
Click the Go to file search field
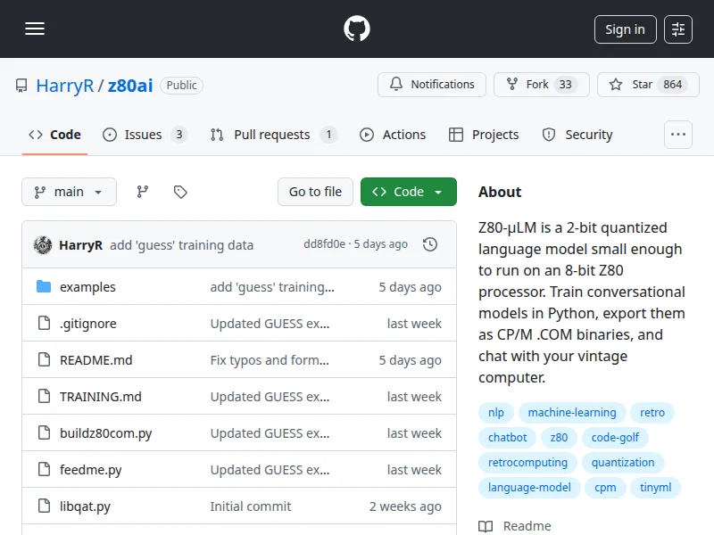[x=315, y=192]
